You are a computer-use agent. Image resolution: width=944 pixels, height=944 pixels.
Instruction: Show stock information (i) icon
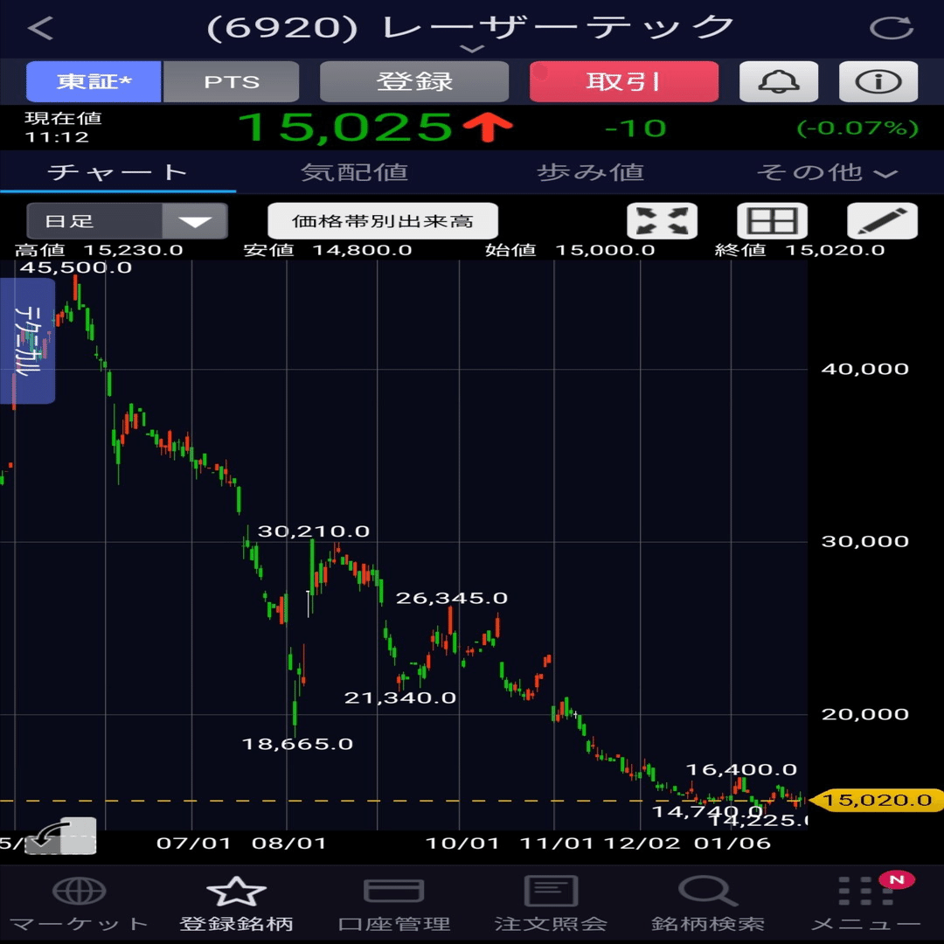(x=878, y=81)
